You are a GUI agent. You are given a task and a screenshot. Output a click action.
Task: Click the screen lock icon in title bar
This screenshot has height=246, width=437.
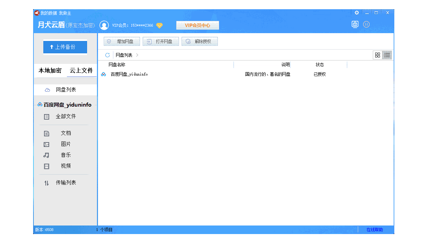coord(355,24)
